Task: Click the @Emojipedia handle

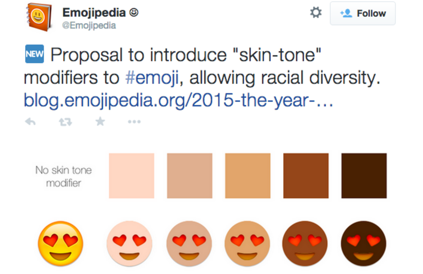Action: click(89, 26)
